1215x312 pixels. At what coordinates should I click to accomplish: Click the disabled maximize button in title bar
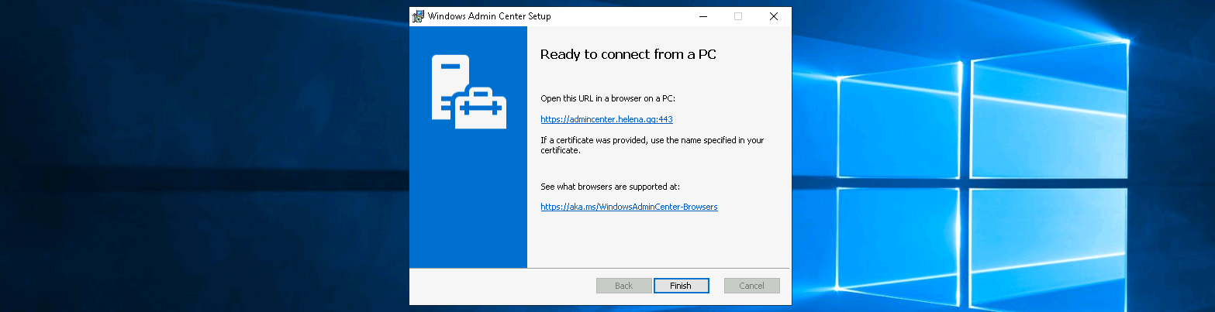point(738,16)
